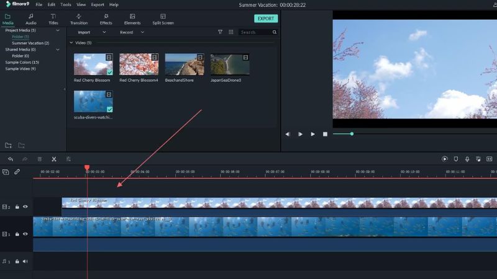Click the filter funnel icon in media library
Screen dimensions: 497x279
[220, 32]
